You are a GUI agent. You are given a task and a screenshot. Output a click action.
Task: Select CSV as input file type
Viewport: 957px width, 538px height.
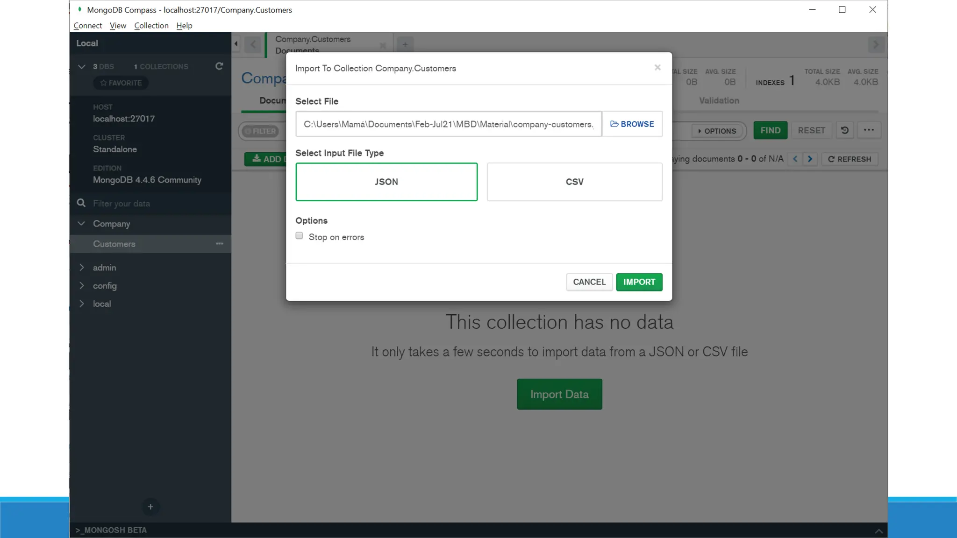pos(574,182)
